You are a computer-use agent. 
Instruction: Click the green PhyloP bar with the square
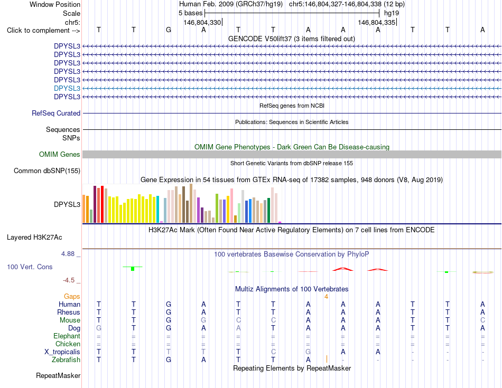[x=133, y=268]
